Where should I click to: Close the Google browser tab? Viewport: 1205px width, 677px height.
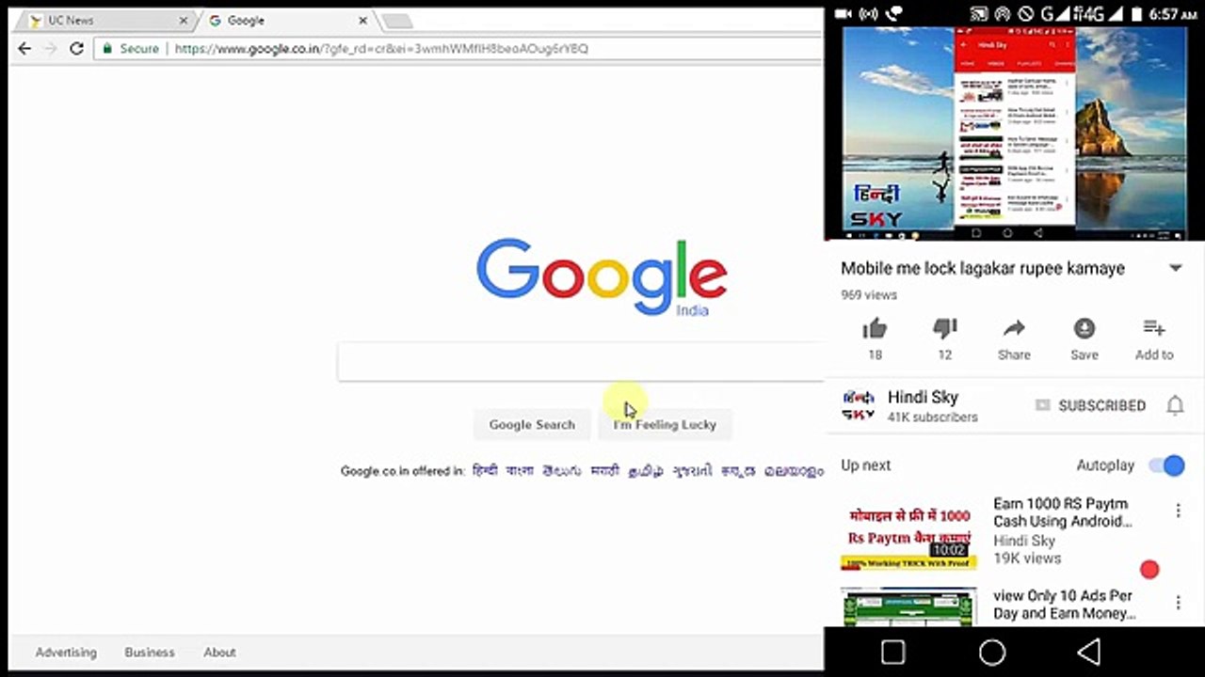[x=362, y=21]
